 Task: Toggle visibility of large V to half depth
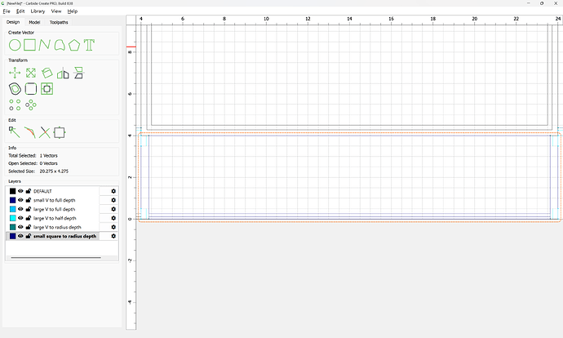point(21,218)
